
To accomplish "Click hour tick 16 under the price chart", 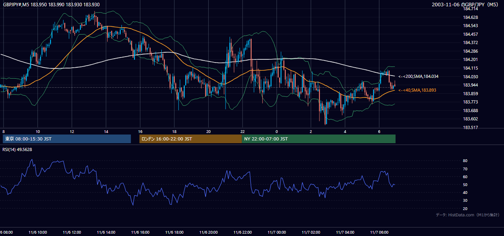I will click(140, 131).
